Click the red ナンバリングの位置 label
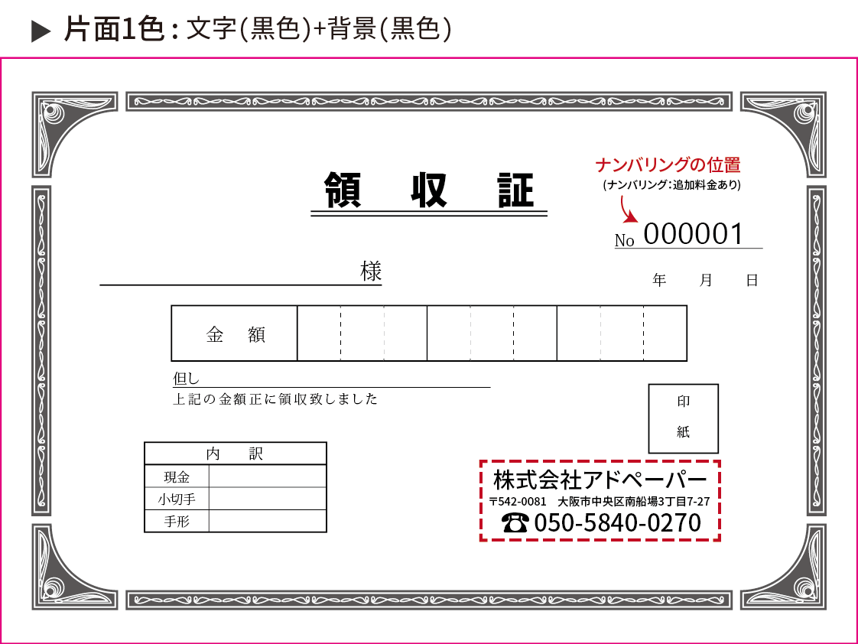The width and height of the screenshot is (858, 644). pos(668,164)
